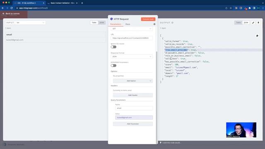Image resolution: width=265 pixels, height=149 pixels.
Task: Click highlighted "free_email_provider" key
Action: tap(176, 50)
